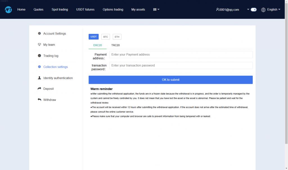Screen dimensions: 288x170
Task: Click the My team diamond icon
Action: coord(39,45)
